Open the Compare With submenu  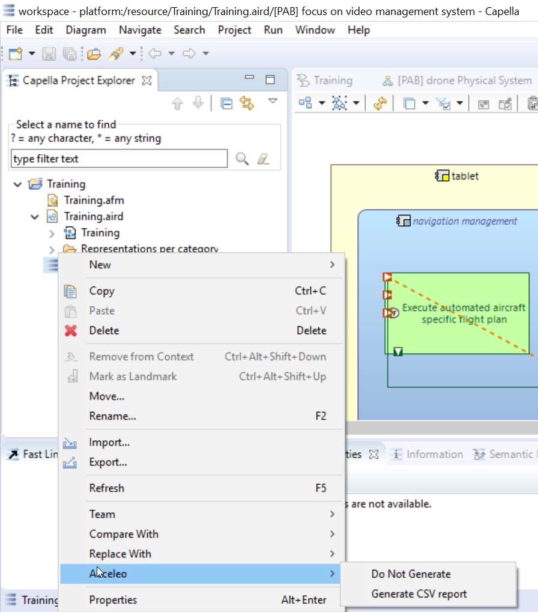tap(202, 535)
